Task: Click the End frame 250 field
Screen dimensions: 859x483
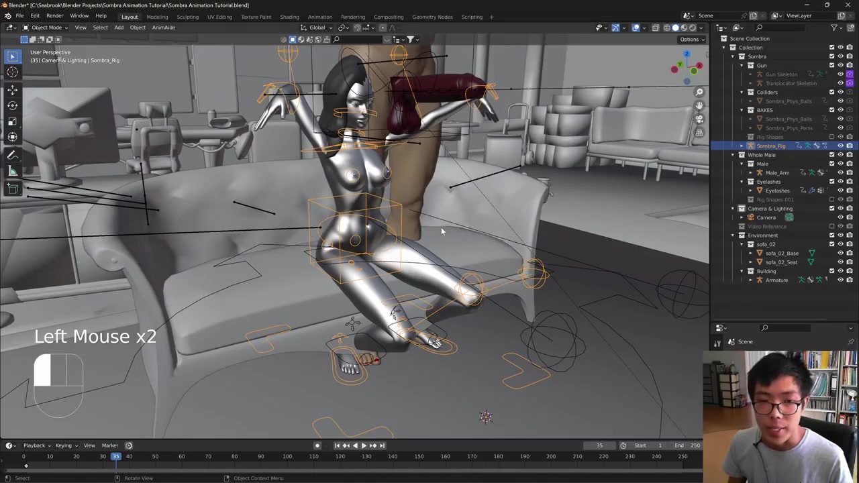Action: 688,445
